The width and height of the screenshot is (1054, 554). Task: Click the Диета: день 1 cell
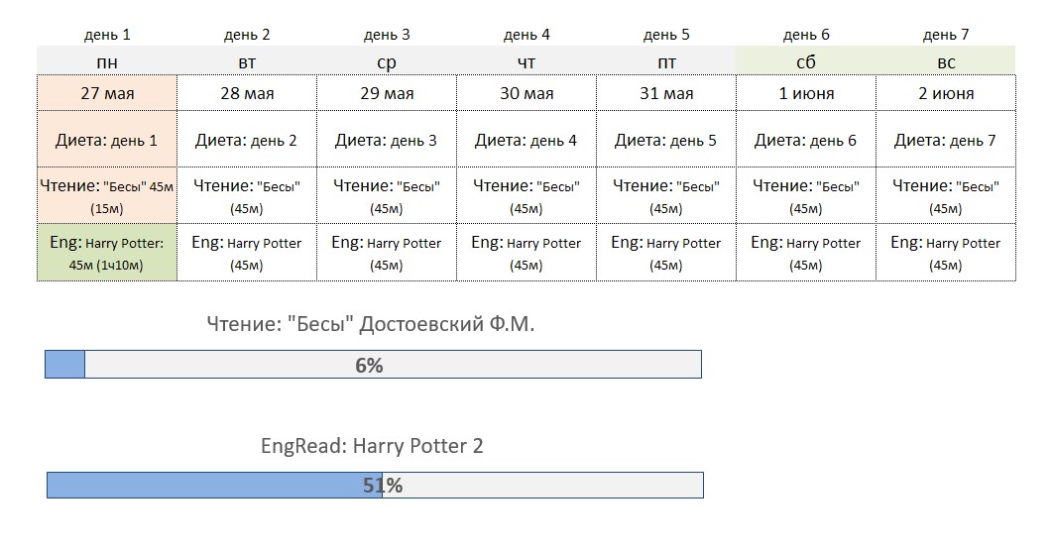[x=107, y=140]
